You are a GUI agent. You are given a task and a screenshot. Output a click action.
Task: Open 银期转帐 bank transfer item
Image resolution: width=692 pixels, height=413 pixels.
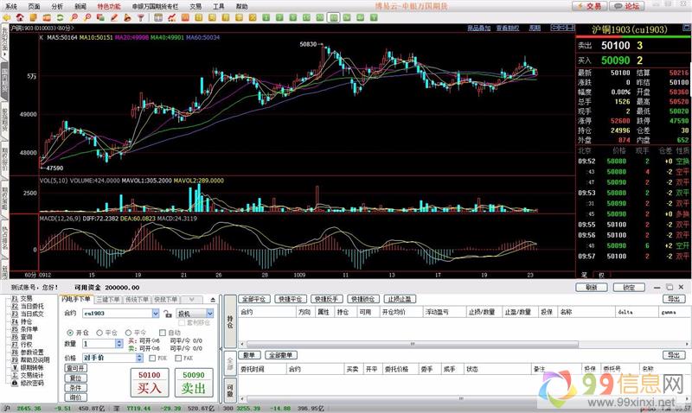29,367
